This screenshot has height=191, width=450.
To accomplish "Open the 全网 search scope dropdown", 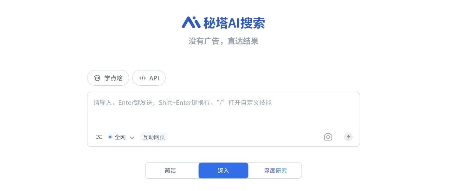I will (x=121, y=137).
